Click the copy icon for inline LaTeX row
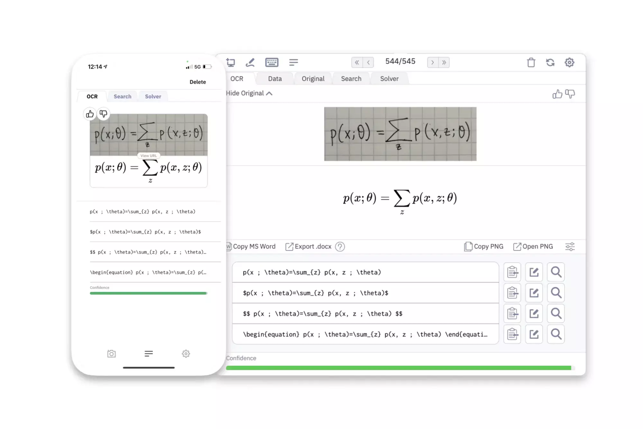 coord(512,293)
